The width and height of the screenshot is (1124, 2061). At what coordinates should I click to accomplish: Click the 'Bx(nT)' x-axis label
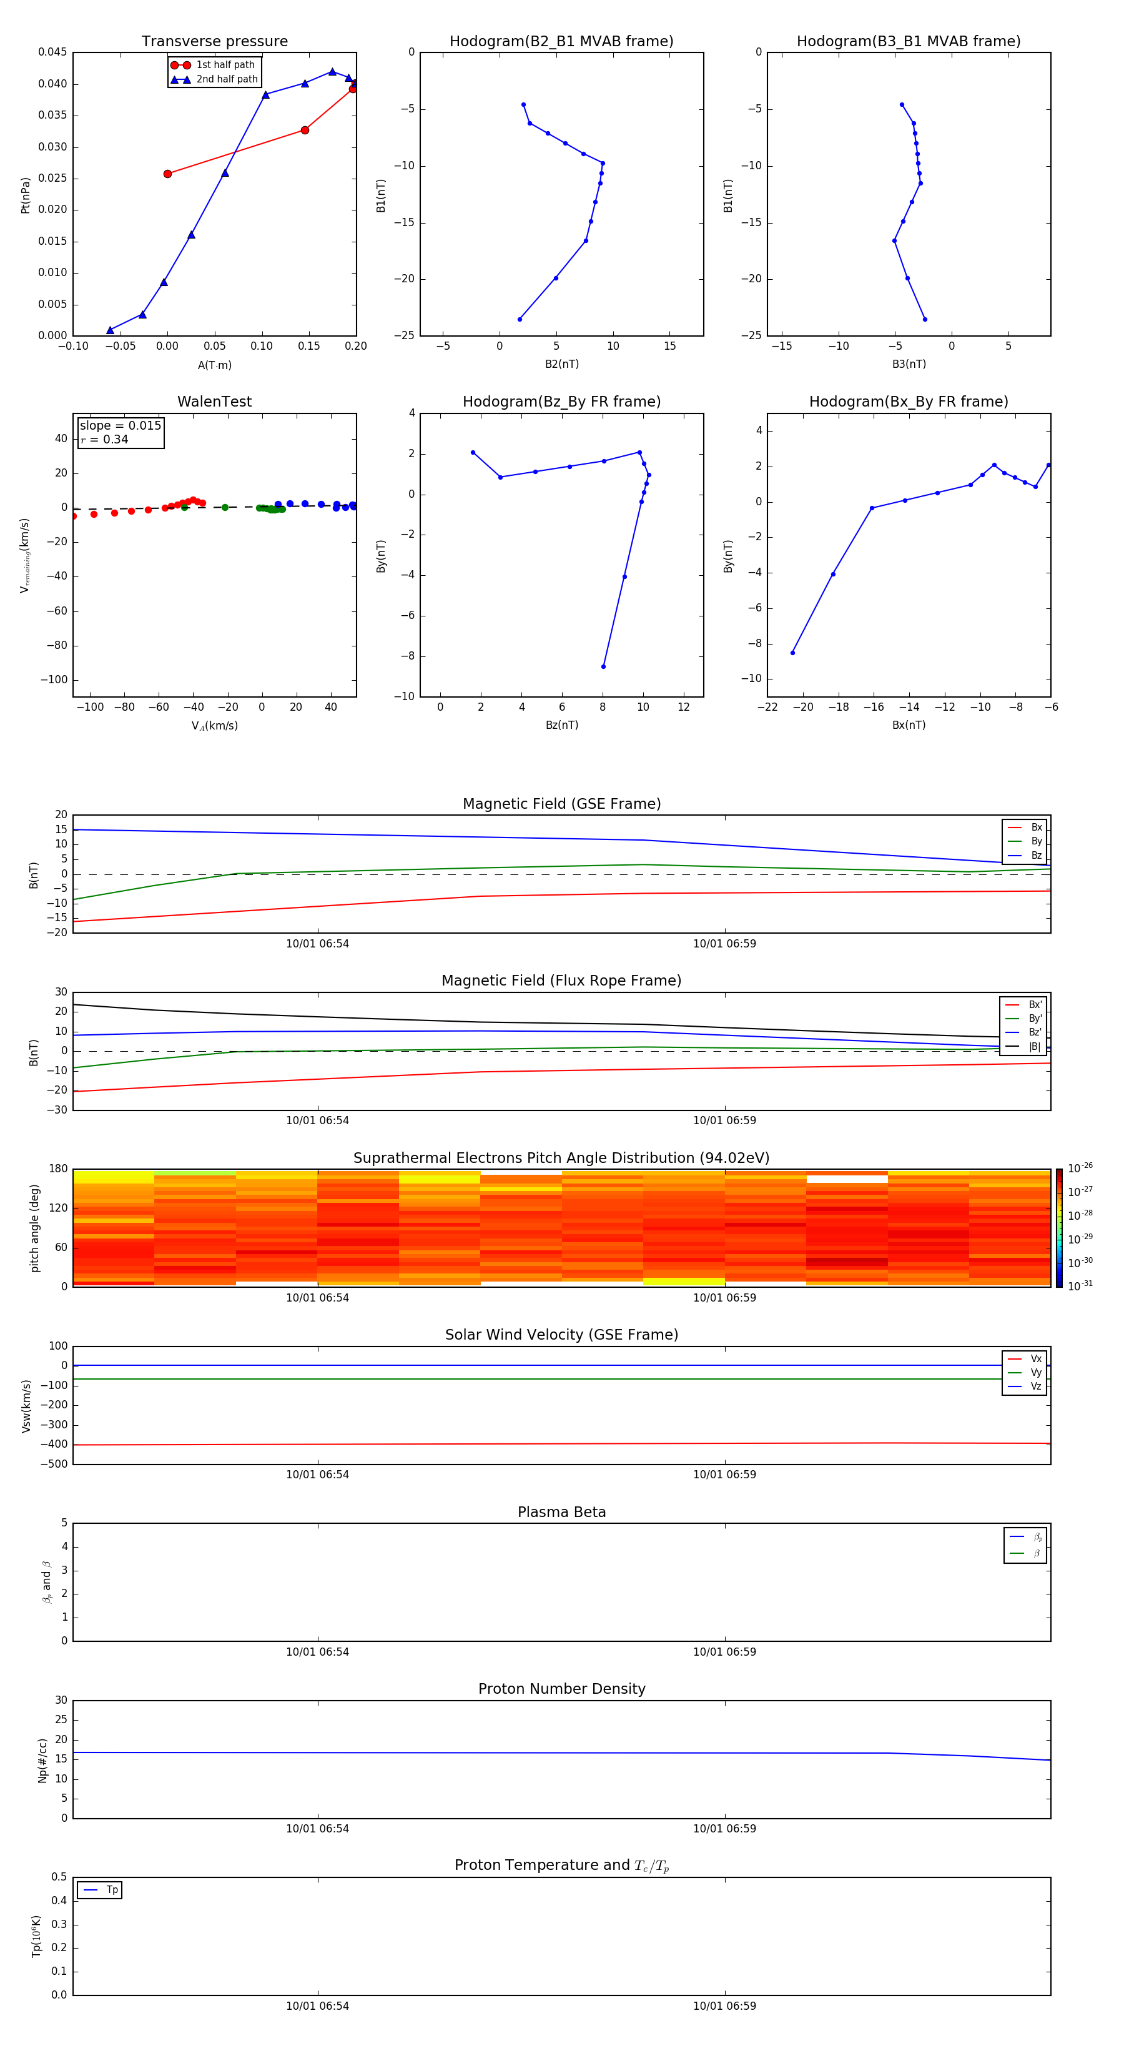[x=909, y=725]
